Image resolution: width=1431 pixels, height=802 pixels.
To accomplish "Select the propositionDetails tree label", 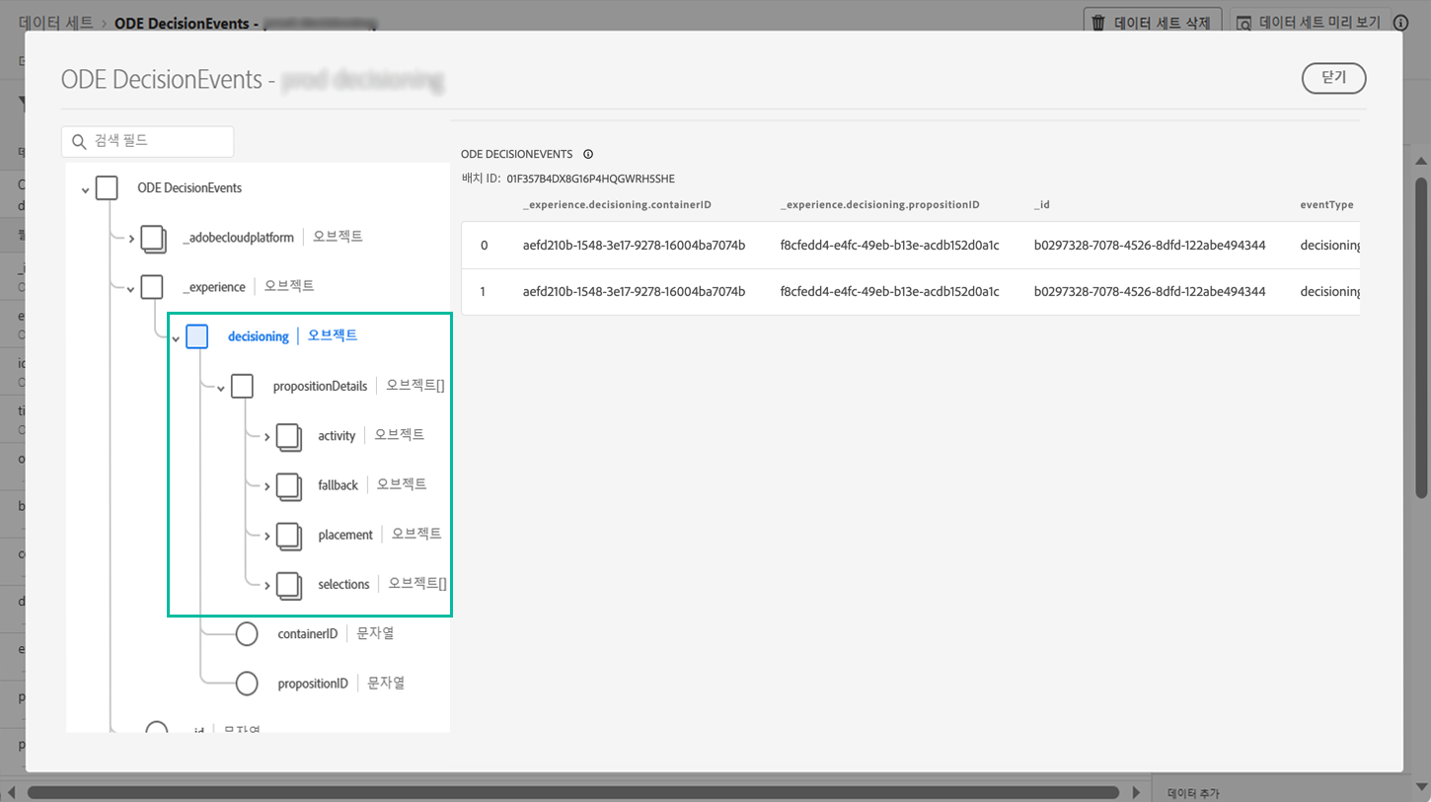I will click(320, 386).
